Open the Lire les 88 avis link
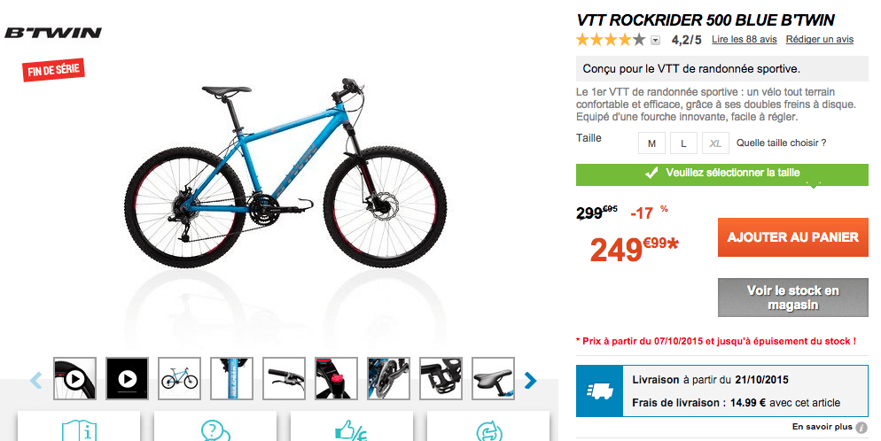Screen dimensions: 881x441 (x=744, y=39)
